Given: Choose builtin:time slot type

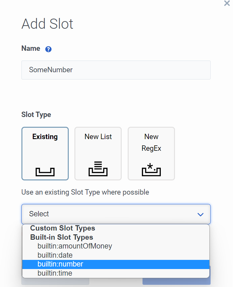Looking at the screenshot, I should pos(55,273).
